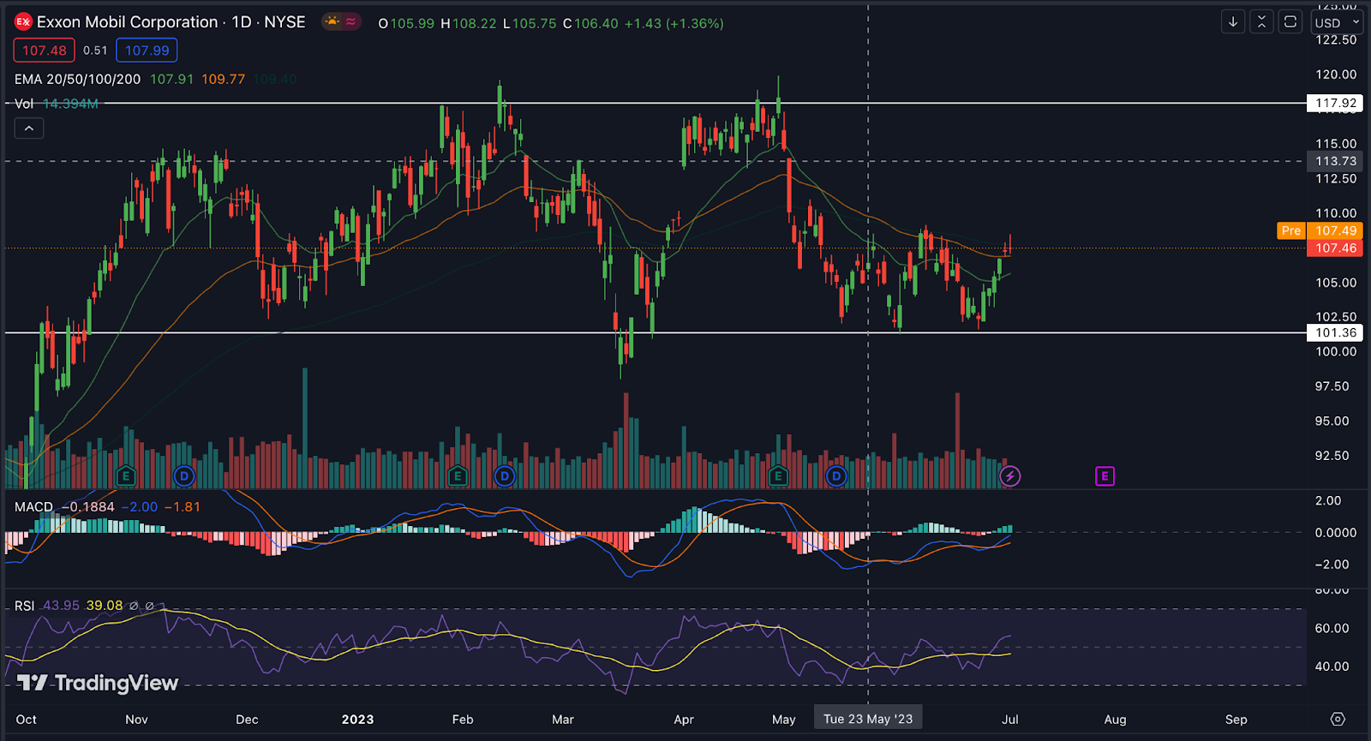Click the Vol value 14.394M

(70, 104)
